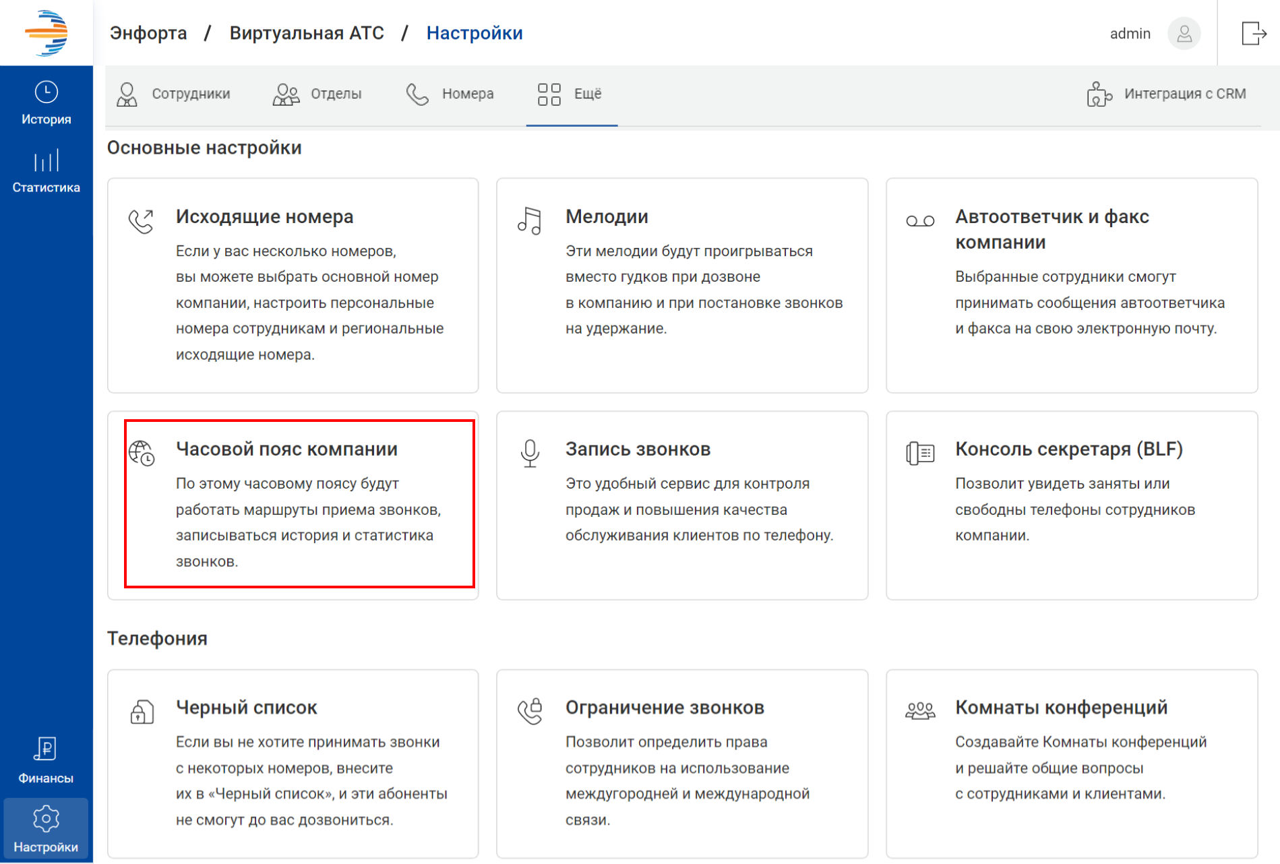Click the phone lock icon for Ограничение звонков
Image resolution: width=1280 pixels, height=864 pixels.
530,711
